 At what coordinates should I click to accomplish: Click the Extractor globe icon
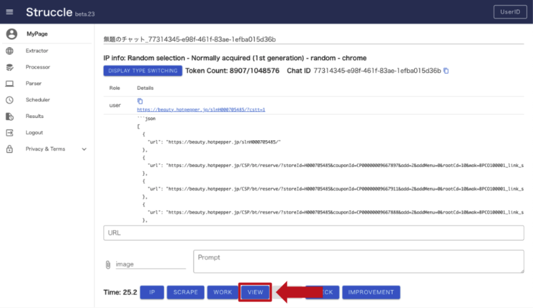pos(9,51)
